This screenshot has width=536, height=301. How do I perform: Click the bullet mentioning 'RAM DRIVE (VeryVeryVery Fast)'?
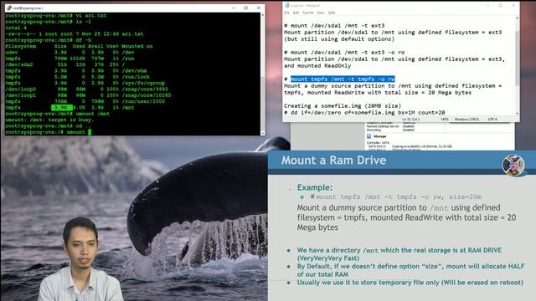pyautogui.click(x=399, y=254)
